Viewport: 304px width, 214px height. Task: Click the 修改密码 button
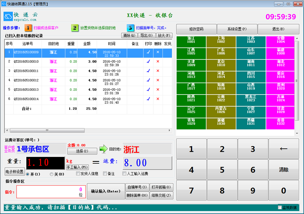(x=196, y=29)
